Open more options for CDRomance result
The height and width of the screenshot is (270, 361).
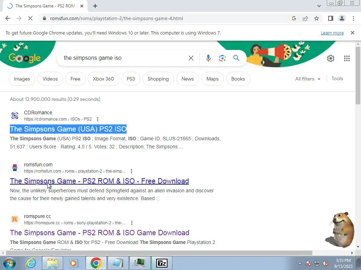[98, 119]
